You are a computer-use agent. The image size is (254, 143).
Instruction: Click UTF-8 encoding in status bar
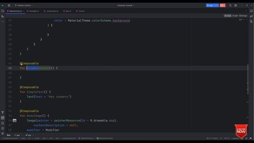coord(227,138)
